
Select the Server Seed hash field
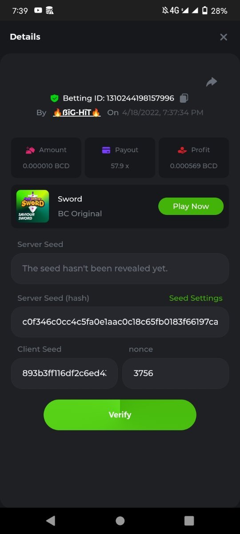[x=120, y=322]
